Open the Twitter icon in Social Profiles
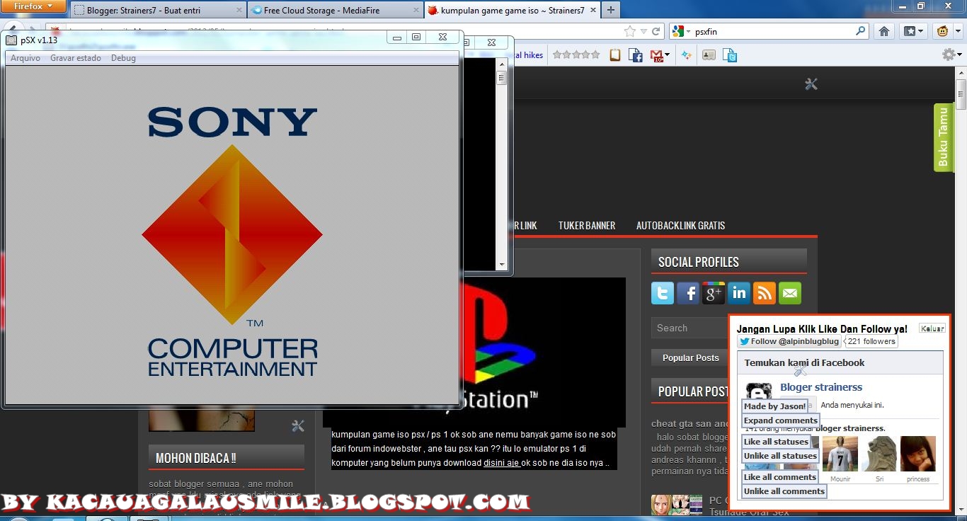 662,292
